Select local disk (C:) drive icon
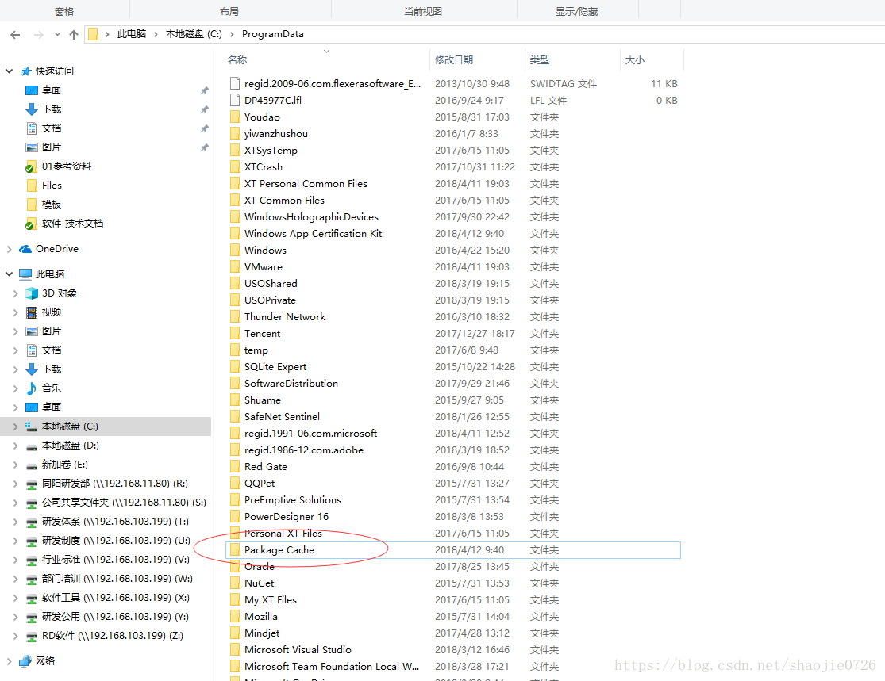This screenshot has height=681, width=885. (x=32, y=427)
